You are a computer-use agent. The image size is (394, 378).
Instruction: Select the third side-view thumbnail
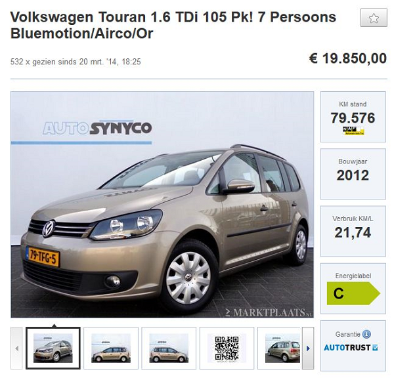169,348
